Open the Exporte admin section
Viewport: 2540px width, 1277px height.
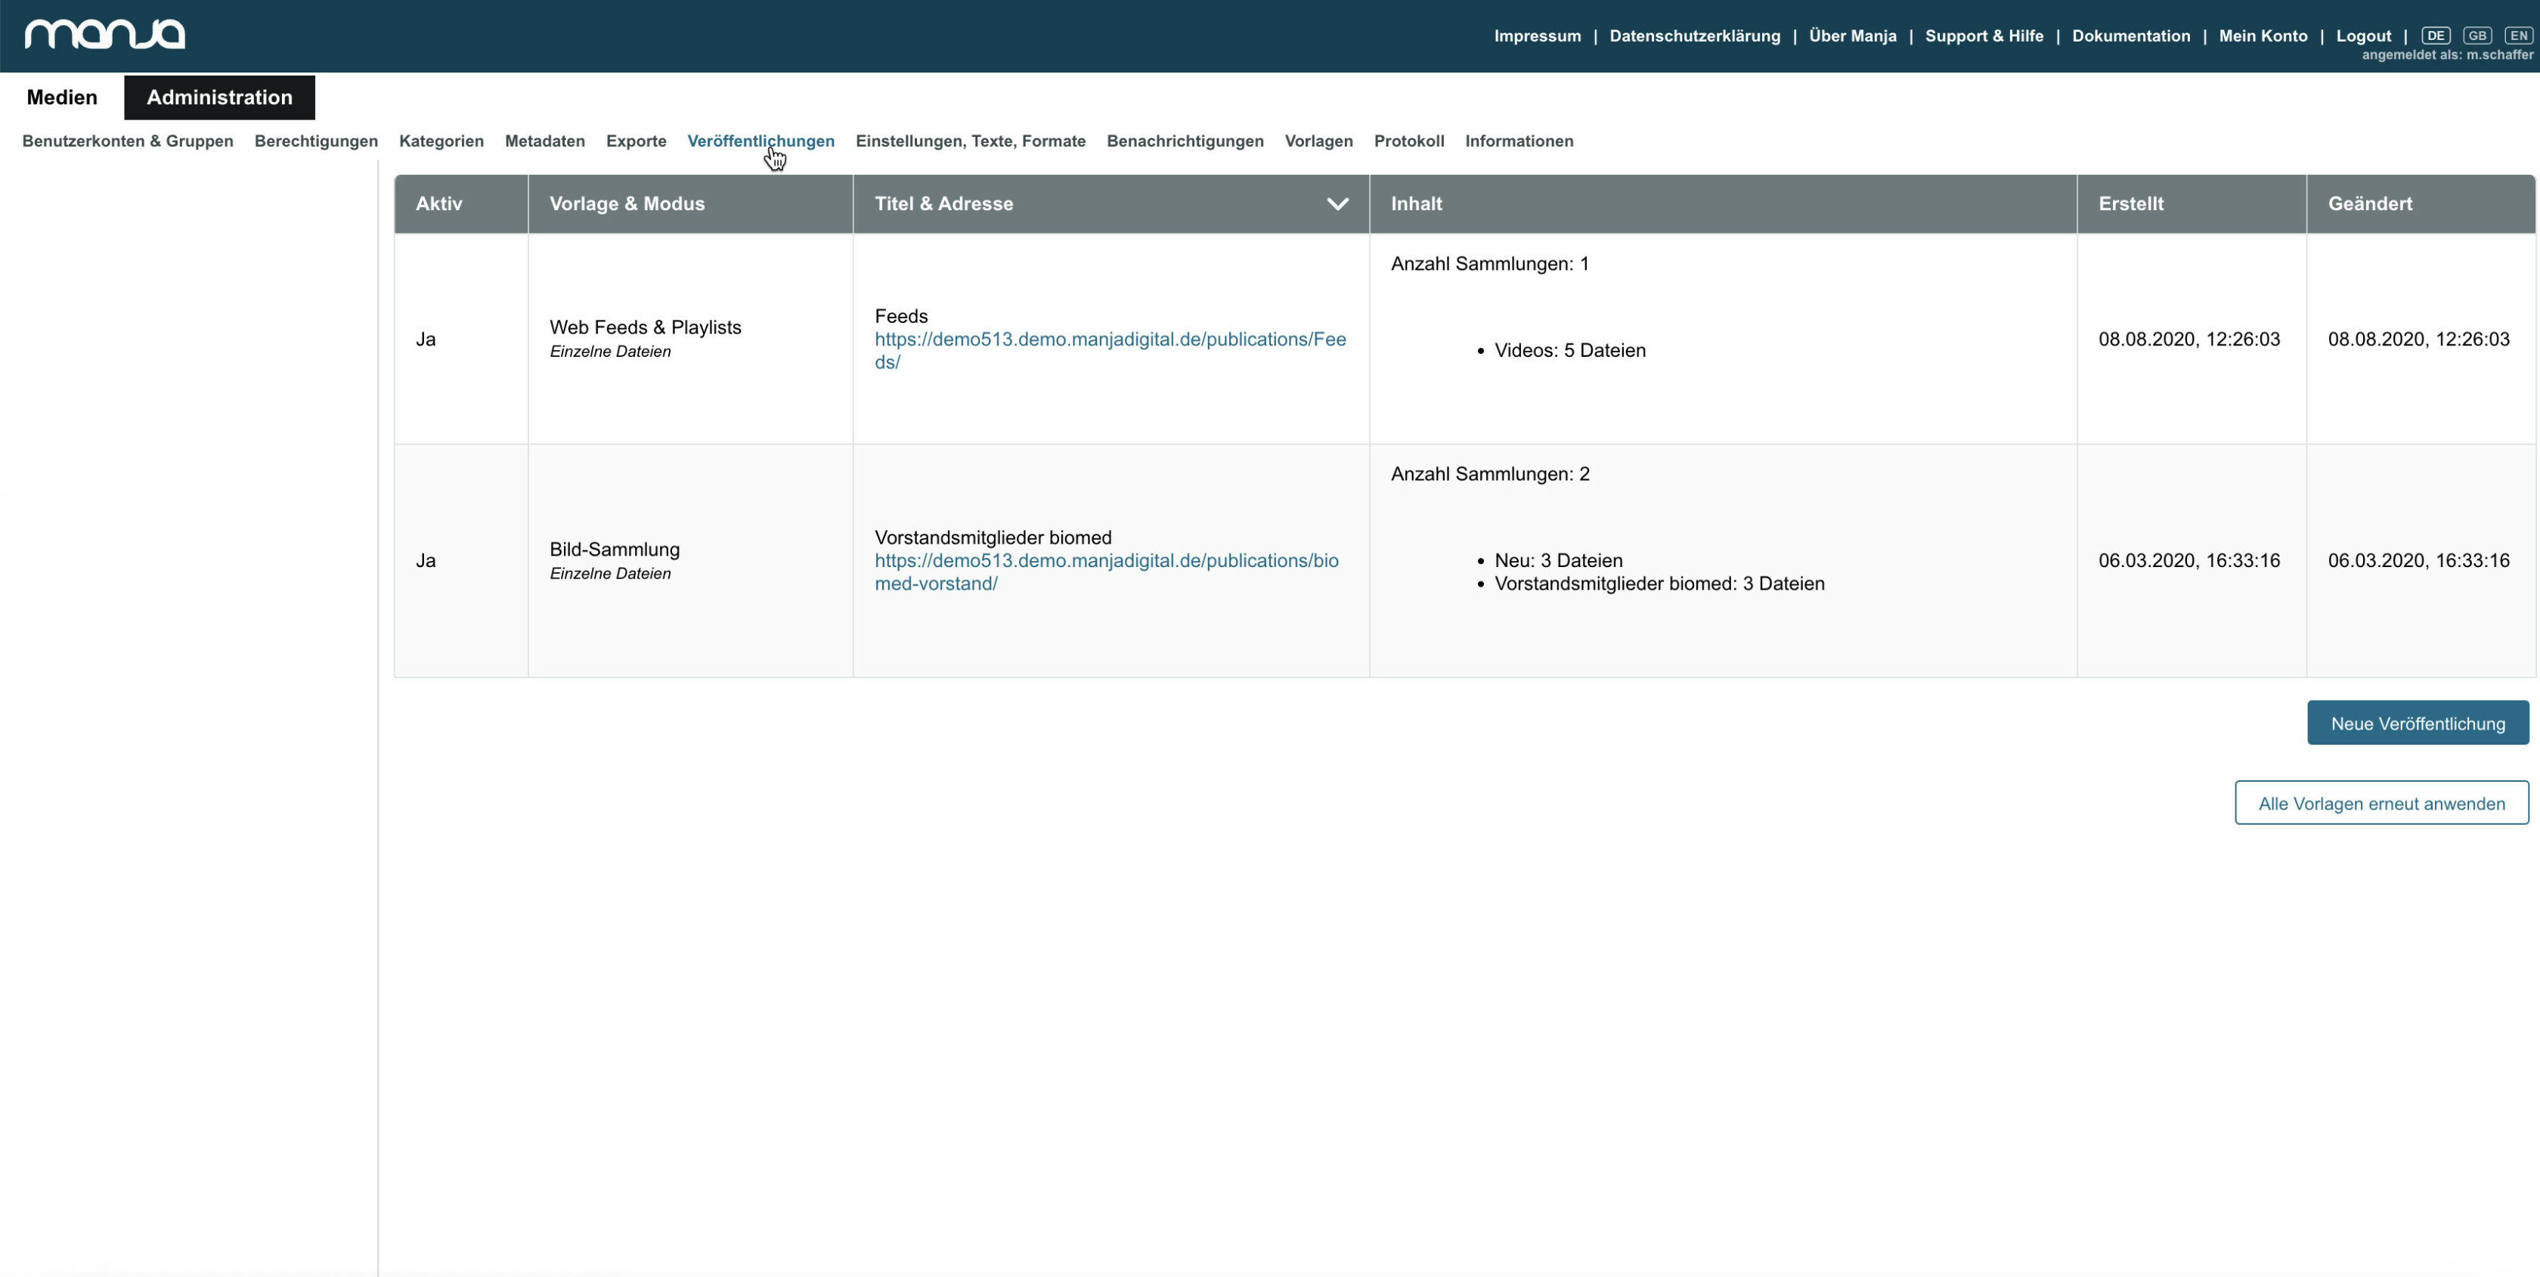tap(636, 141)
